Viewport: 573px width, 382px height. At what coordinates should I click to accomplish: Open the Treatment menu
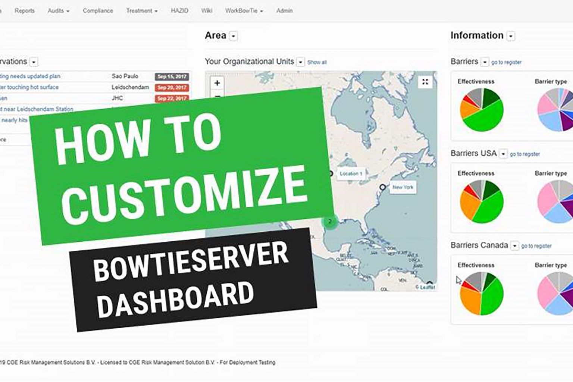(141, 11)
